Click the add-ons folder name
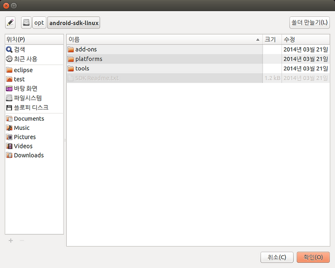335x268 pixels. tap(86, 49)
